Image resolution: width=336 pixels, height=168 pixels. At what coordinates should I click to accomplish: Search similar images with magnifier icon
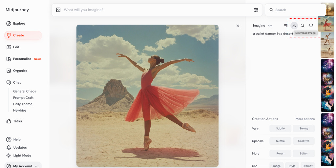(x=303, y=26)
